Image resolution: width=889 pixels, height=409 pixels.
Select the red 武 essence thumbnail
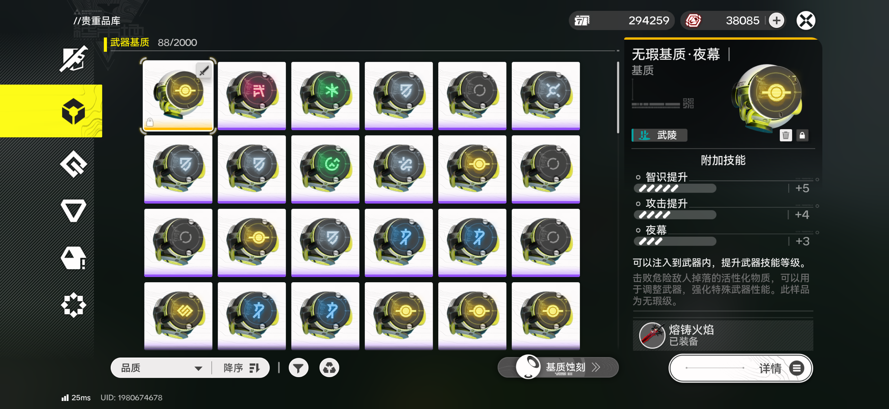252,96
